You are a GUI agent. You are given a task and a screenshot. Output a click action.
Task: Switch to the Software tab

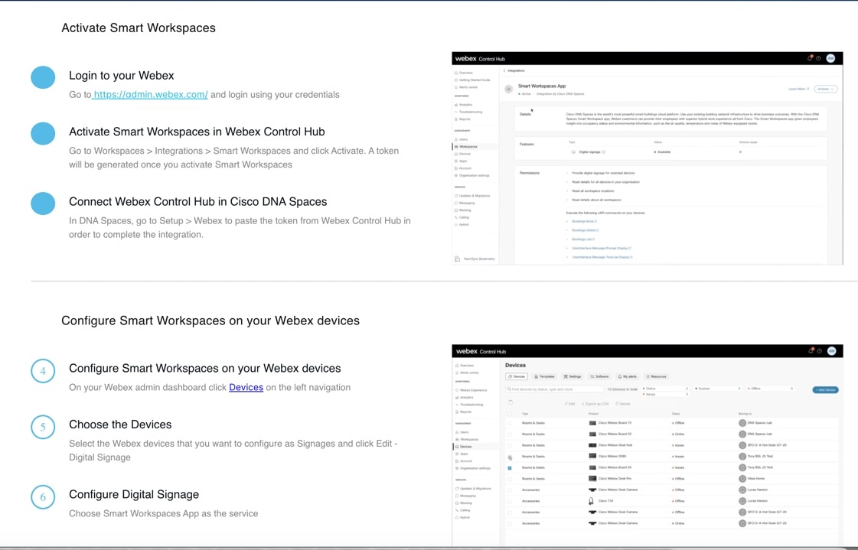coord(599,376)
